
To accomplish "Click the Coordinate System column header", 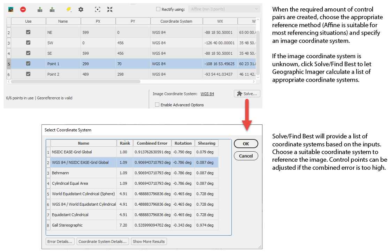I will click(x=176, y=21).
